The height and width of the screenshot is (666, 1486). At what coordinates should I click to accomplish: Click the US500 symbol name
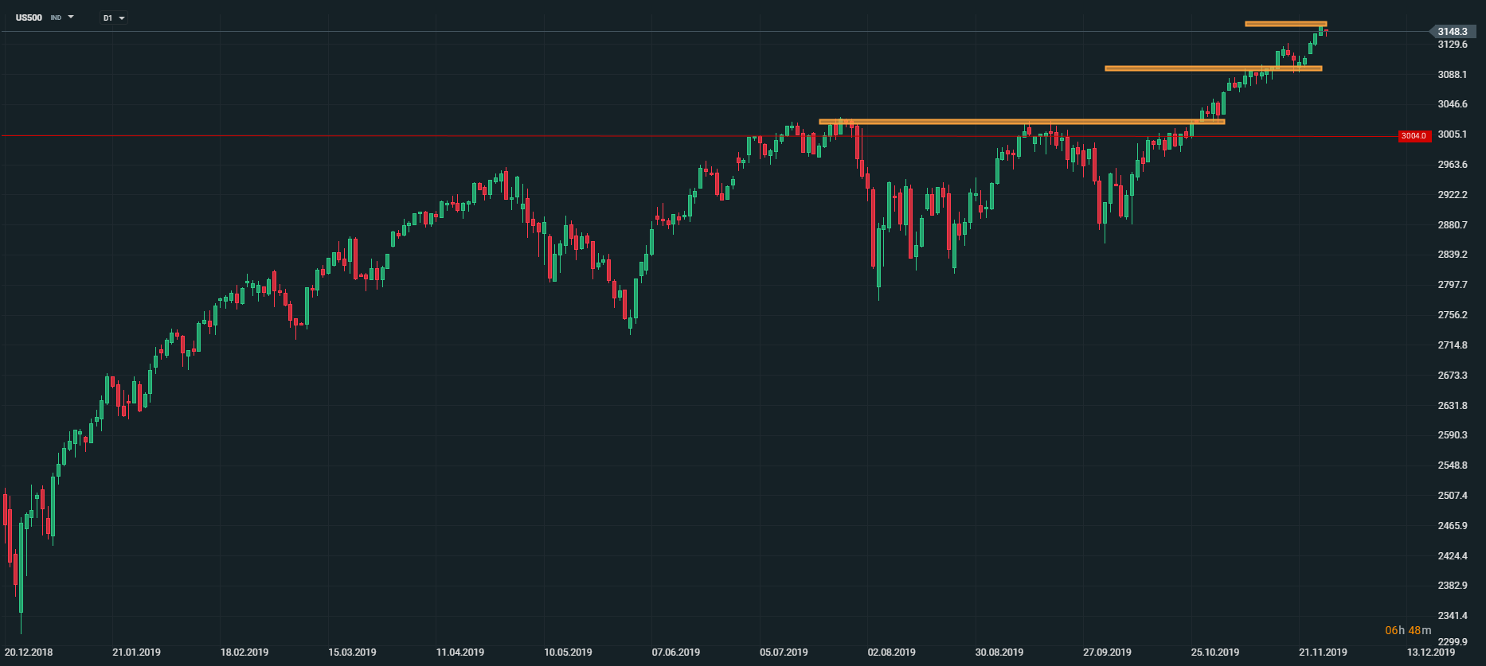29,18
